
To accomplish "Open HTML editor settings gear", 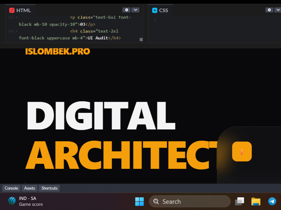I will tap(126, 10).
